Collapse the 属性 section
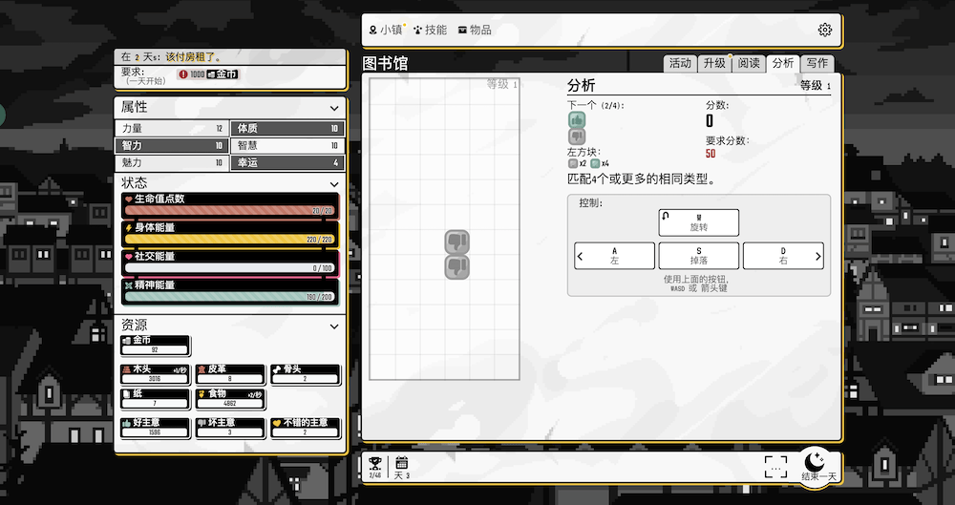 [x=334, y=108]
